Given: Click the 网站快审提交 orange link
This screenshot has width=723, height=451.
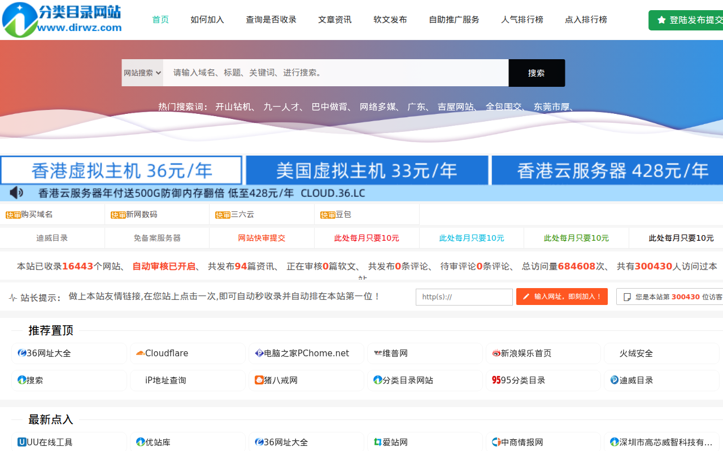Looking at the screenshot, I should tap(262, 238).
